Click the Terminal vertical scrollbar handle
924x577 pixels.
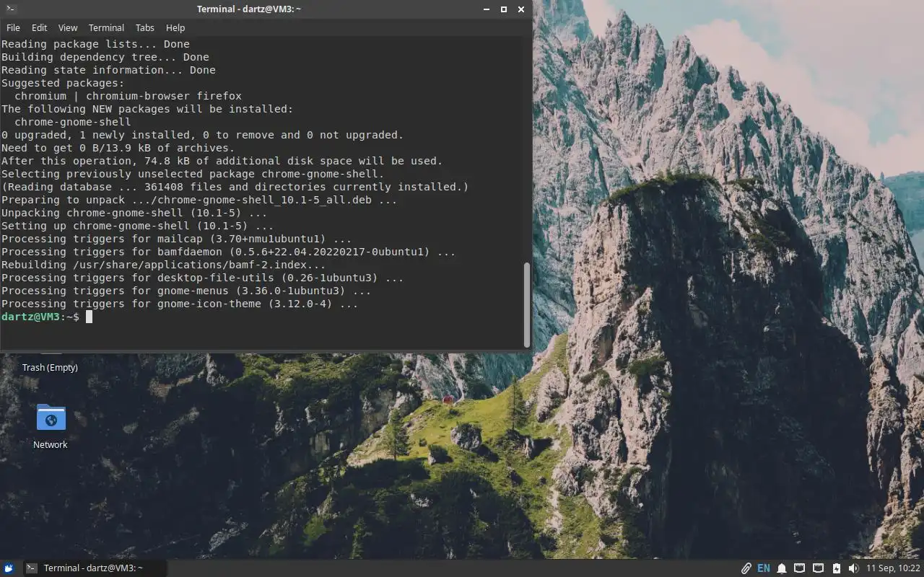(527, 304)
